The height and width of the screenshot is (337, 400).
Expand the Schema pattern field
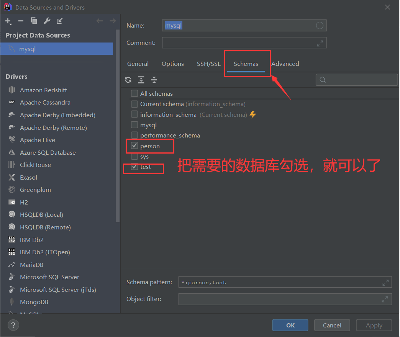(x=385, y=283)
